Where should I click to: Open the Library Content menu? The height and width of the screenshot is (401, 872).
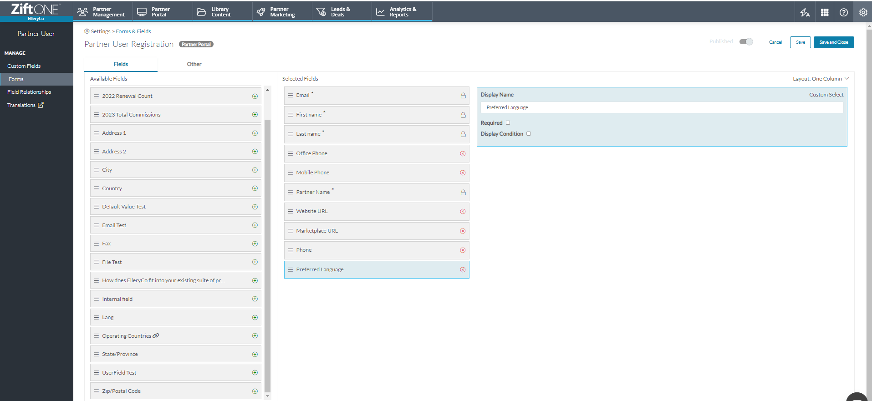click(x=222, y=12)
